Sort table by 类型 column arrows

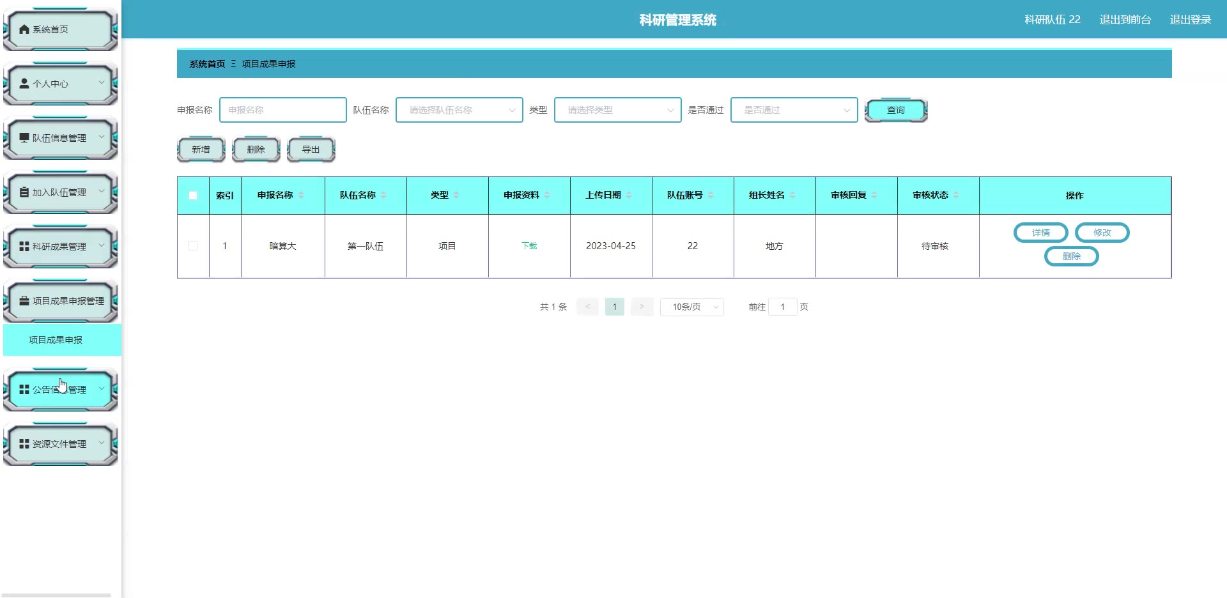(x=456, y=195)
